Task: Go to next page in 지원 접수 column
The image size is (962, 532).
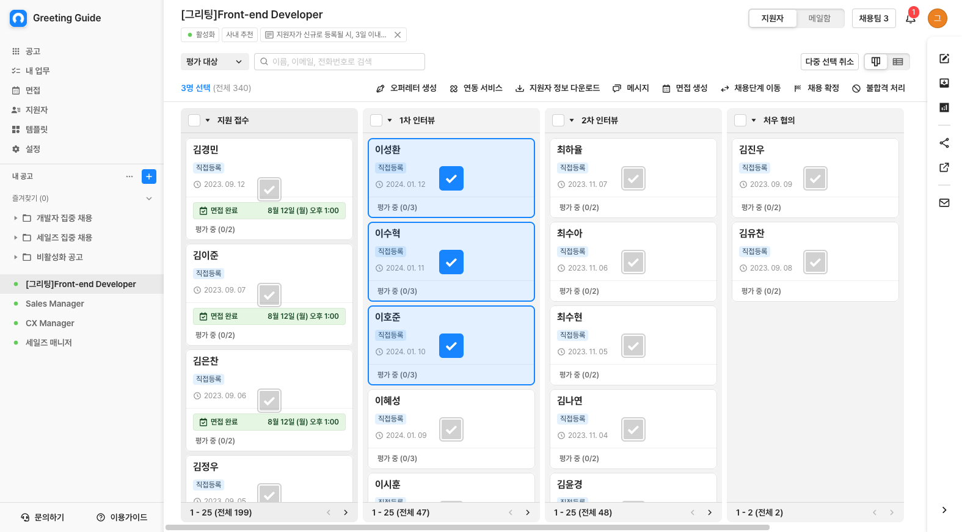Action: [x=346, y=512]
